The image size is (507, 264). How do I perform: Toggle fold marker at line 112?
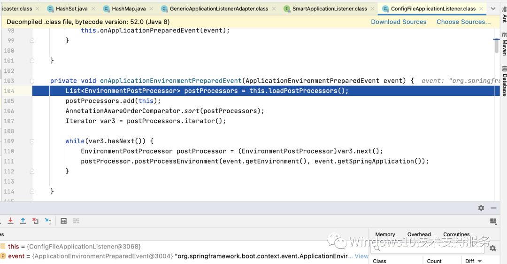32,171
